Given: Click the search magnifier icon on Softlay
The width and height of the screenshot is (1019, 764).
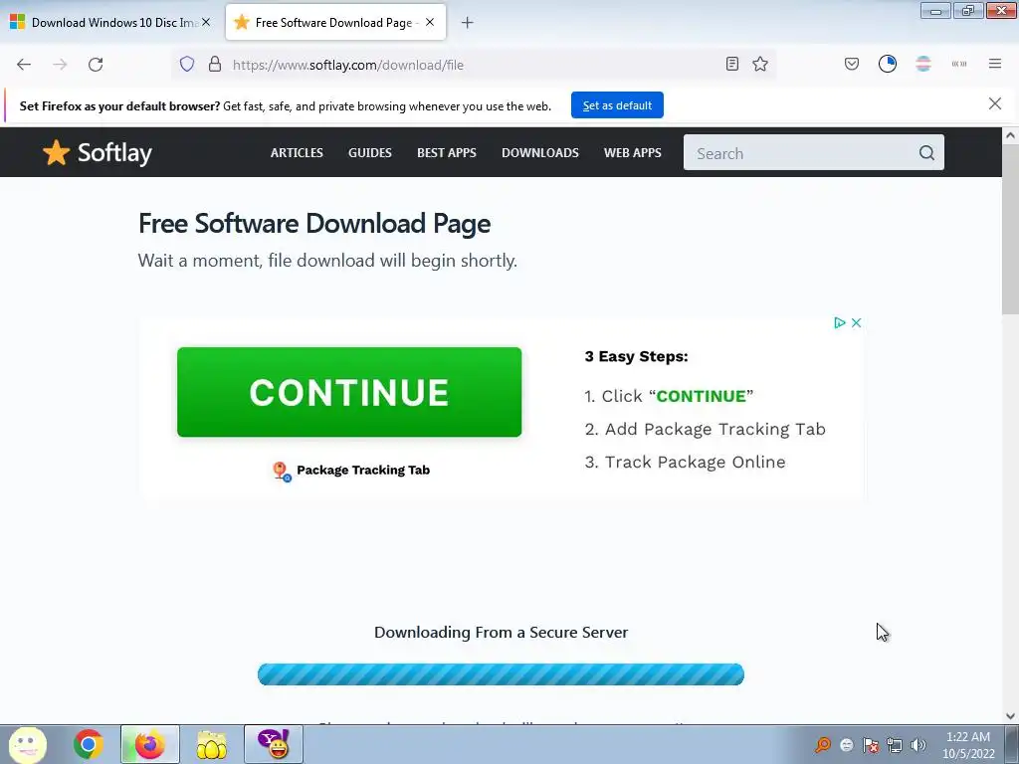Looking at the screenshot, I should pos(926,152).
